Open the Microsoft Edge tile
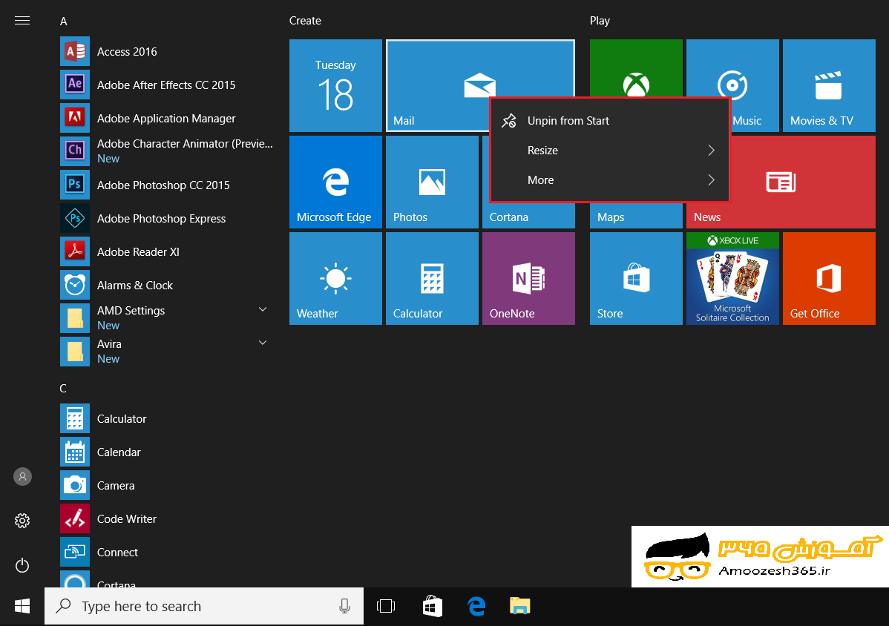 click(x=335, y=182)
